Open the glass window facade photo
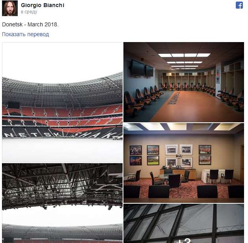The height and width of the screenshot is (243, 248). coord(184,223)
